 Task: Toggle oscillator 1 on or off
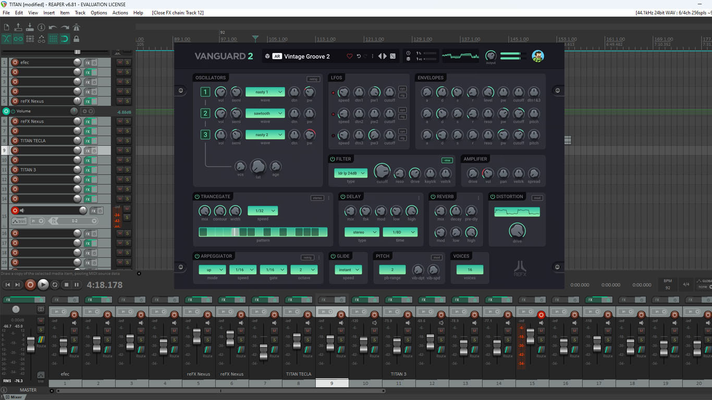click(x=205, y=92)
